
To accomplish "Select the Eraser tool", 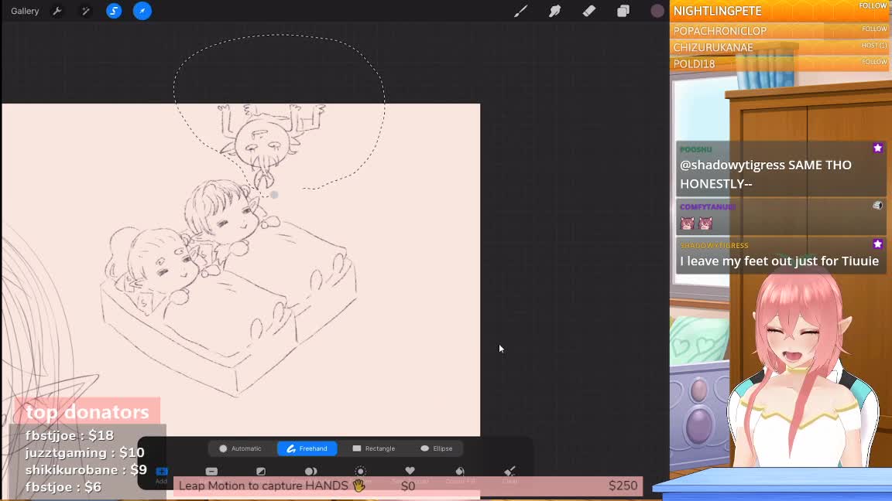I will (x=588, y=11).
